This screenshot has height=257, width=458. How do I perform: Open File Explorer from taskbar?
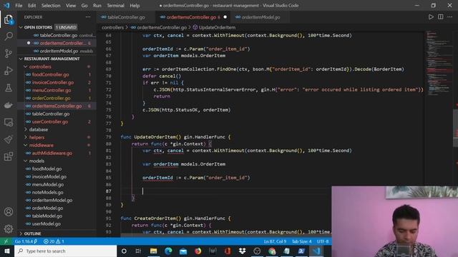(x=153, y=251)
